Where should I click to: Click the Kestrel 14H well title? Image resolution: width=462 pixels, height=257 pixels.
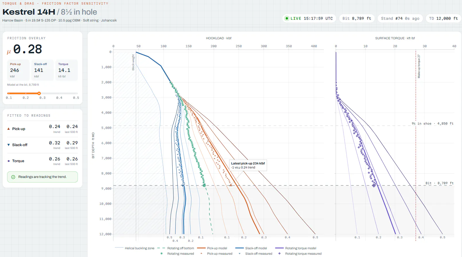pyautogui.click(x=29, y=12)
